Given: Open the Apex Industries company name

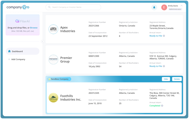Looking at the screenshot, I should point(68,29).
